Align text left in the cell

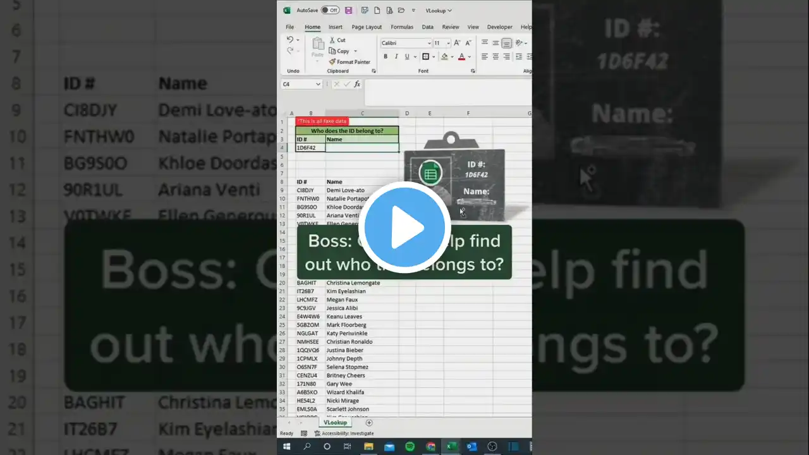485,57
